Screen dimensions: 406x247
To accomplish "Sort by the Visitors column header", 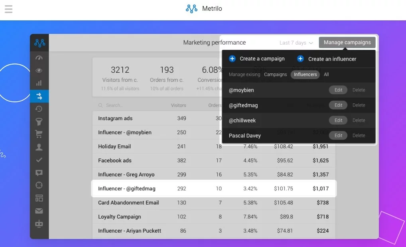I will 178,105.
